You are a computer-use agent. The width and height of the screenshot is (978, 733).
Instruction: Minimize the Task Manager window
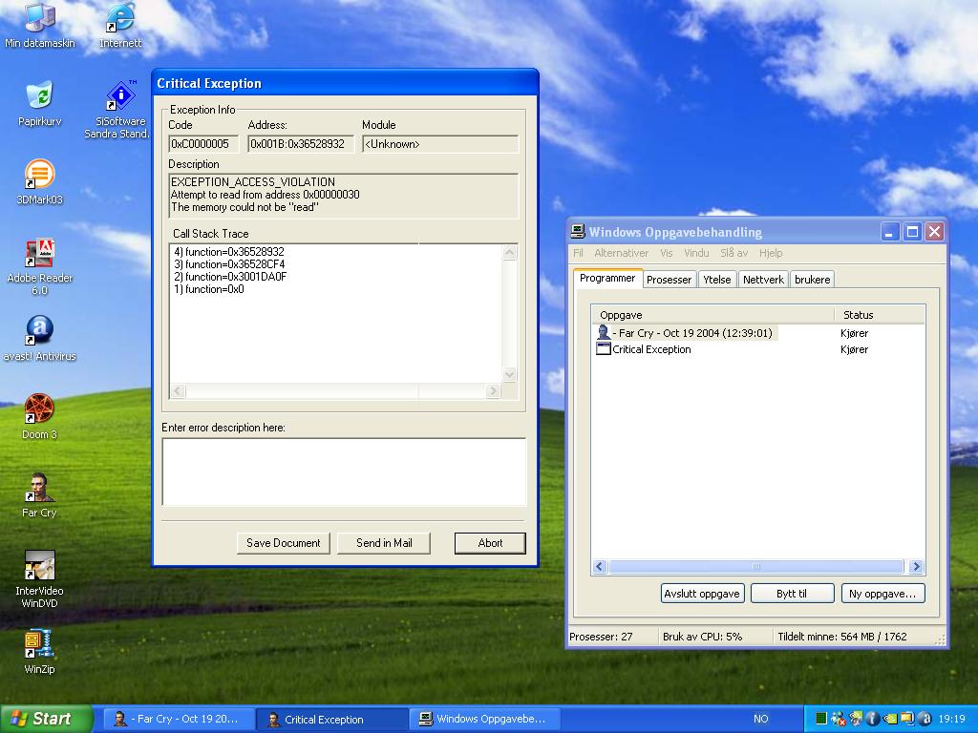click(x=890, y=232)
